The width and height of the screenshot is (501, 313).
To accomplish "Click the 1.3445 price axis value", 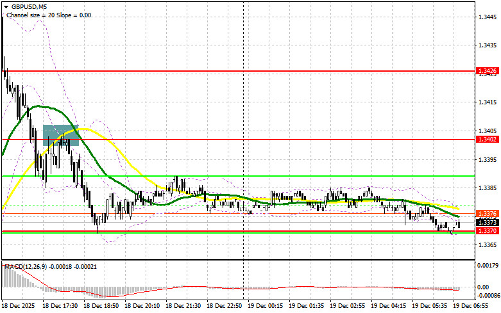I will [x=485, y=17].
